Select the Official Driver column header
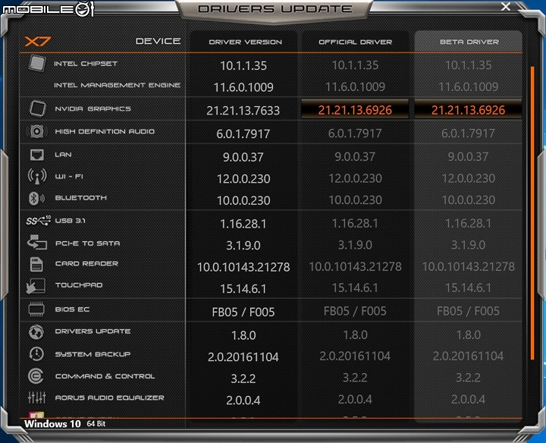 (x=355, y=42)
